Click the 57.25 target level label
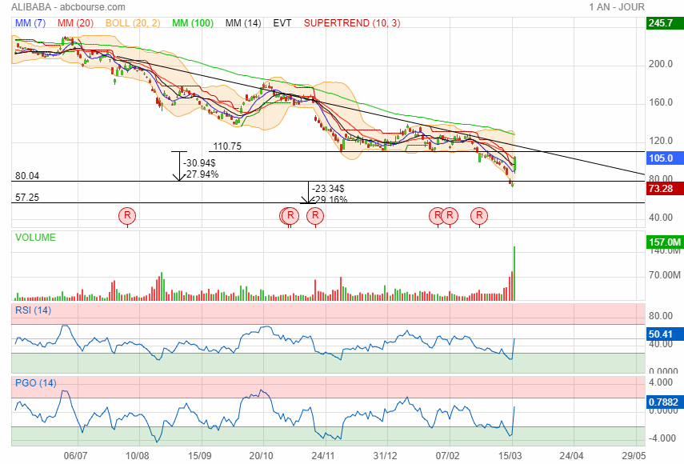Image resolution: width=684 pixels, height=464 pixels. [27, 198]
